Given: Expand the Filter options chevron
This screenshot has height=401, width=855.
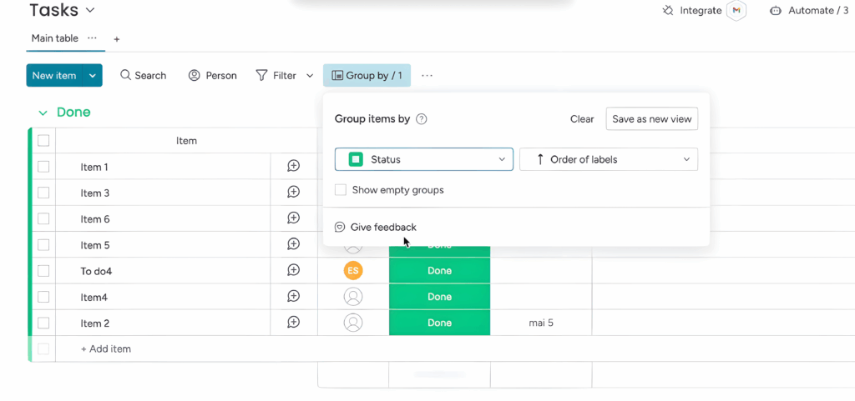Looking at the screenshot, I should (x=310, y=76).
